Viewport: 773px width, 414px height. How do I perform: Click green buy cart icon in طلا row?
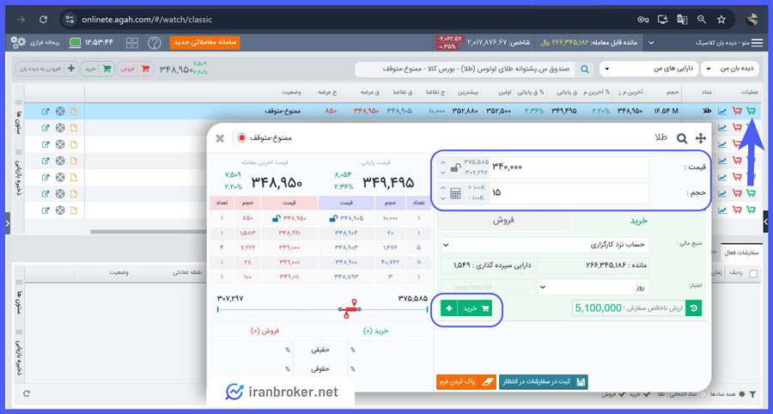752,112
